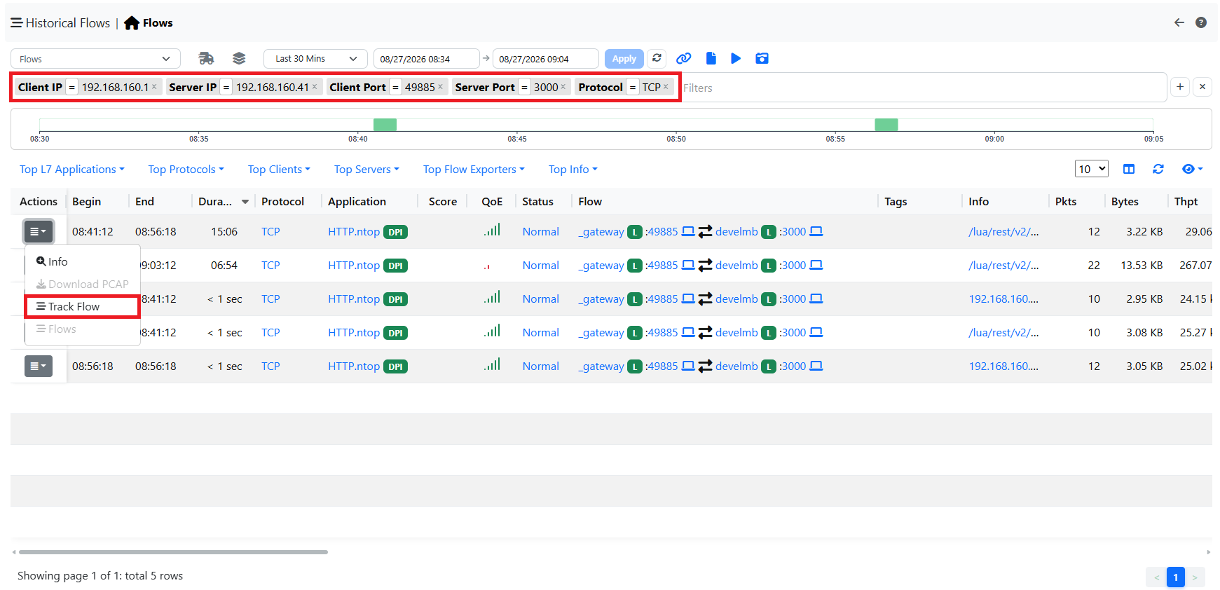
Task: Click the green timeline bar near 08:40
Action: click(385, 125)
